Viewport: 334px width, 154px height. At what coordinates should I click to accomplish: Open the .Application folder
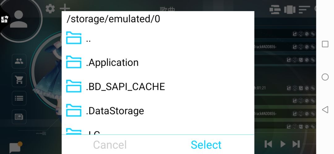pos(112,62)
